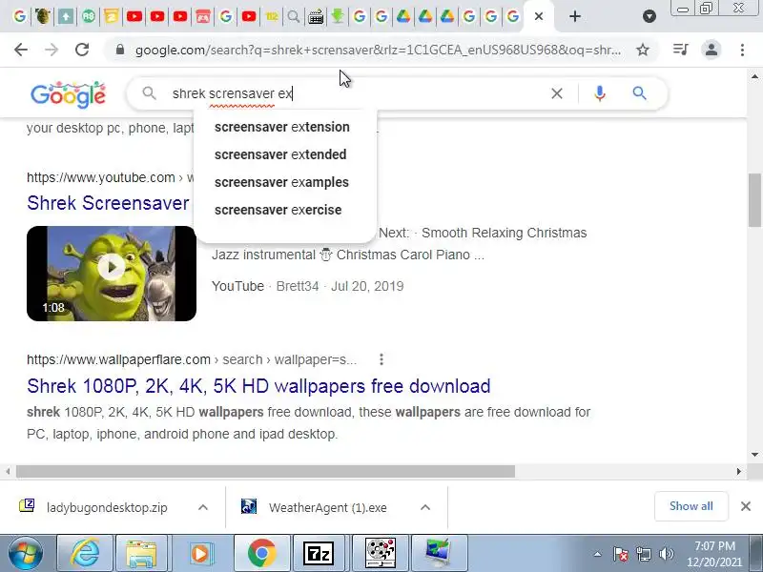Click the horizontal scrollbar left arrow

8,471
